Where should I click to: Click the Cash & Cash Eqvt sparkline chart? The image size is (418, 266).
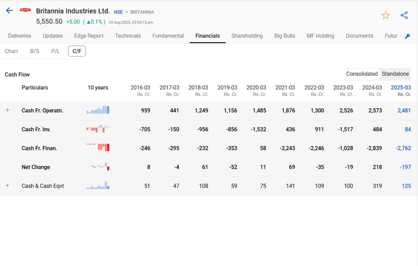[x=98, y=186]
